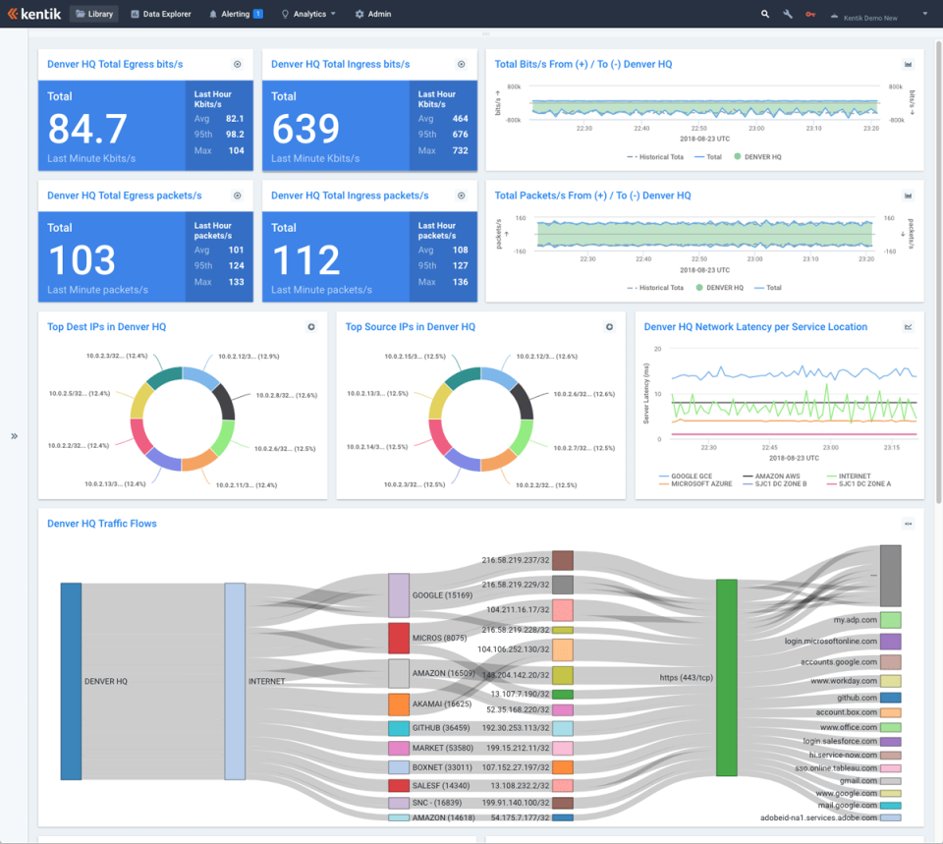
Task: Open Data Explorer
Action: pos(161,14)
